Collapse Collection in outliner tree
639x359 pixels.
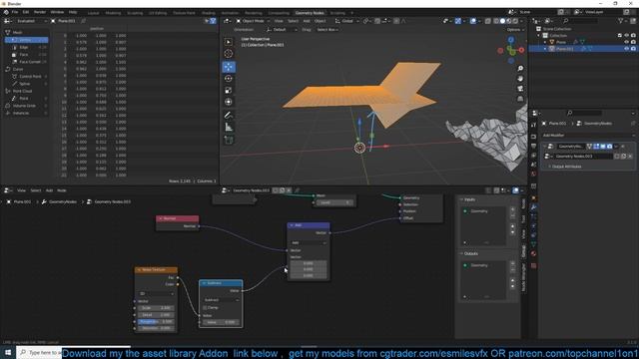pyautogui.click(x=539, y=36)
